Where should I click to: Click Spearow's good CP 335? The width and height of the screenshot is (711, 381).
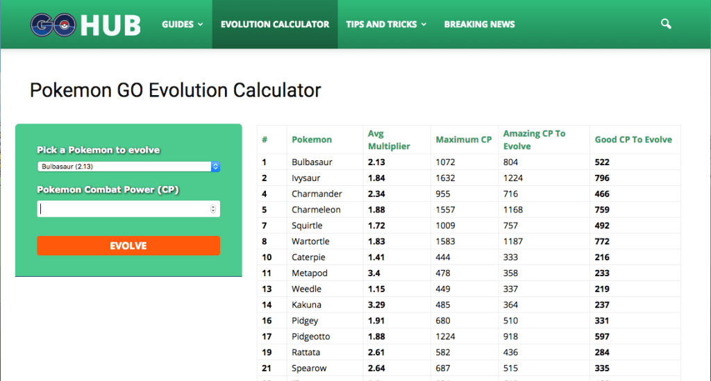click(602, 369)
